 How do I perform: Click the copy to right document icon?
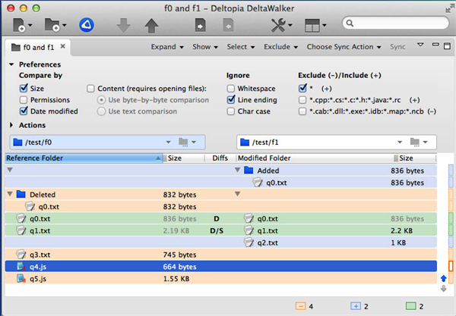200,25
